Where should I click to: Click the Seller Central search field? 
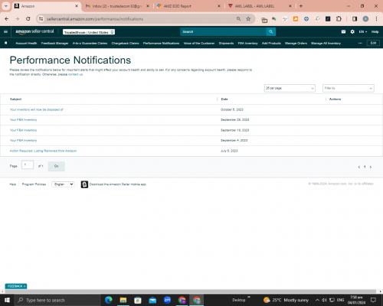pyautogui.click(x=223, y=31)
